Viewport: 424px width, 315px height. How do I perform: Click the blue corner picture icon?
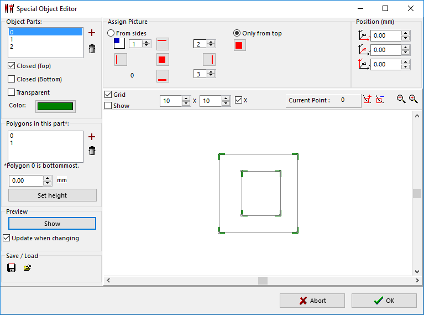(x=119, y=43)
